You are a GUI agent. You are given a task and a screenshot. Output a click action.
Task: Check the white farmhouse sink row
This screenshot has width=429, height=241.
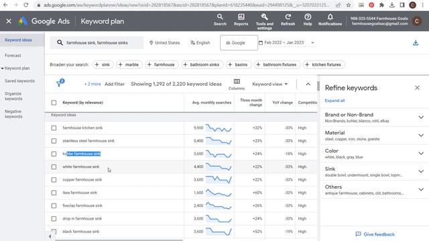(54, 167)
